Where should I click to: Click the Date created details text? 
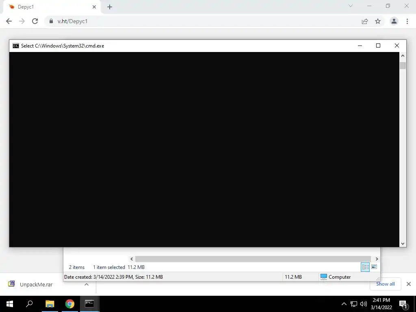click(x=114, y=277)
